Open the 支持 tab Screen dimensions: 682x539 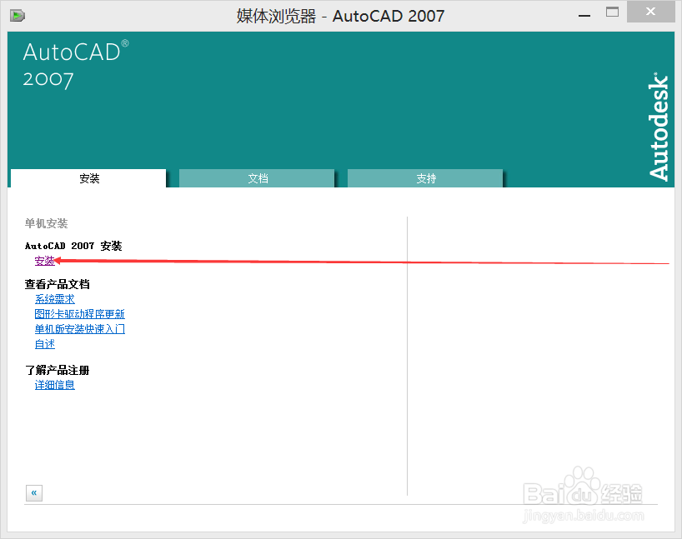click(425, 178)
